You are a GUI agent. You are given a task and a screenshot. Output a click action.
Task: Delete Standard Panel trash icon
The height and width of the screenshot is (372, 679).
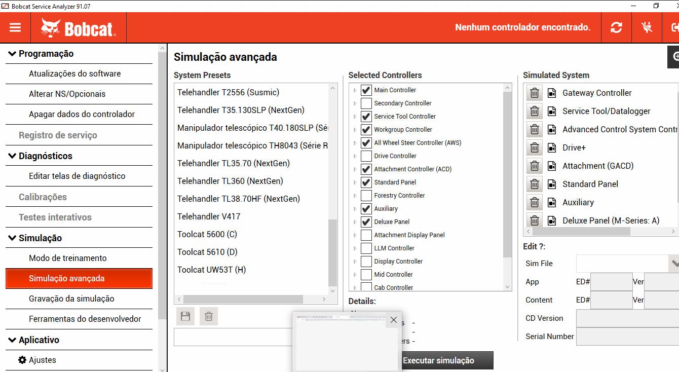coord(535,184)
